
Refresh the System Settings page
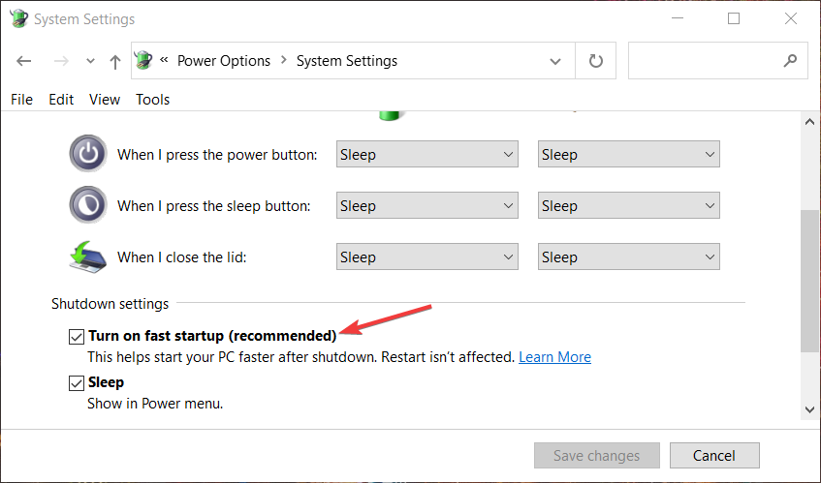click(596, 61)
